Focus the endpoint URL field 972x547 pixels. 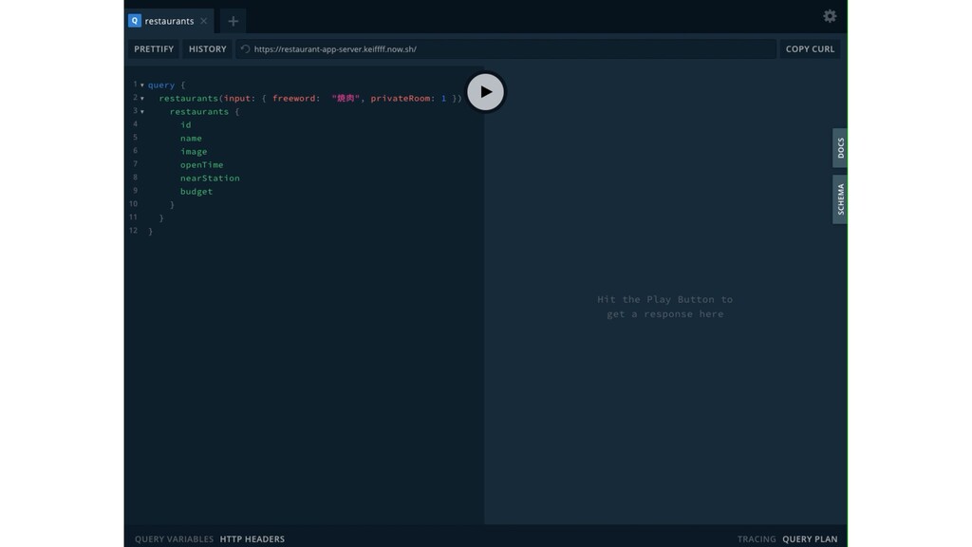point(506,49)
